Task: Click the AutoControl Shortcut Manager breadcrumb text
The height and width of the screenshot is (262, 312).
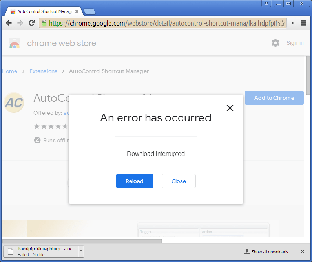Action: click(x=109, y=71)
